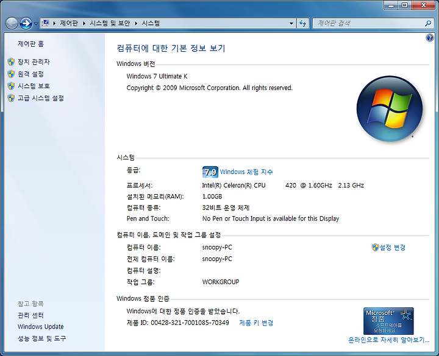Expand arrow after 시스템 및 보안 breadcrumb
439x356 pixels.
coord(136,24)
